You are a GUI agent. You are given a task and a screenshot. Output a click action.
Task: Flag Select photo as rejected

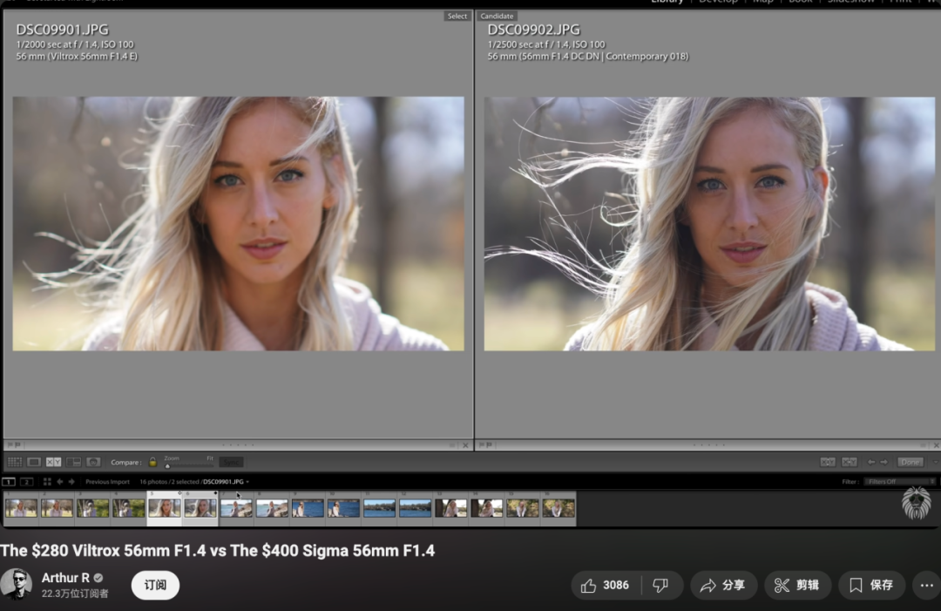[x=17, y=445]
